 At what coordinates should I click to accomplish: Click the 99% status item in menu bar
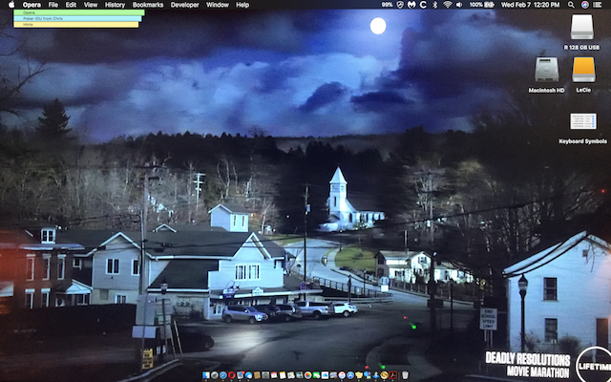pyautogui.click(x=387, y=5)
